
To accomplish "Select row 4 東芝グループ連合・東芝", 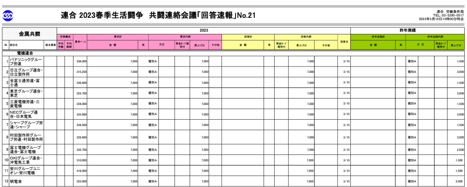I will [233, 93].
